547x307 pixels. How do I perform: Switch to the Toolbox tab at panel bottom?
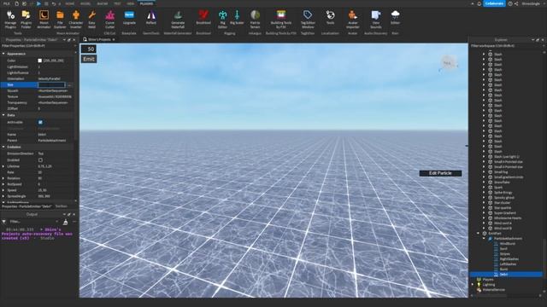tap(62, 206)
